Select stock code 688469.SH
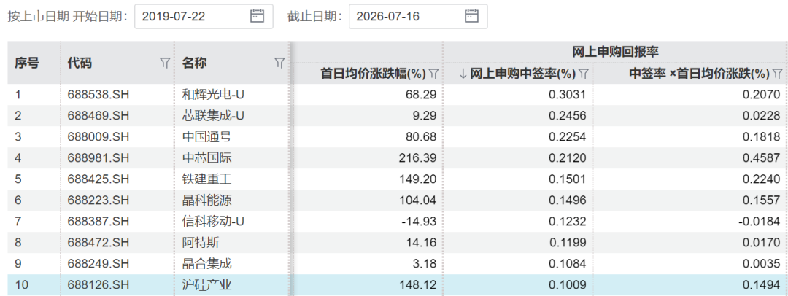Viewport: 788px width, 296px height. [x=98, y=116]
